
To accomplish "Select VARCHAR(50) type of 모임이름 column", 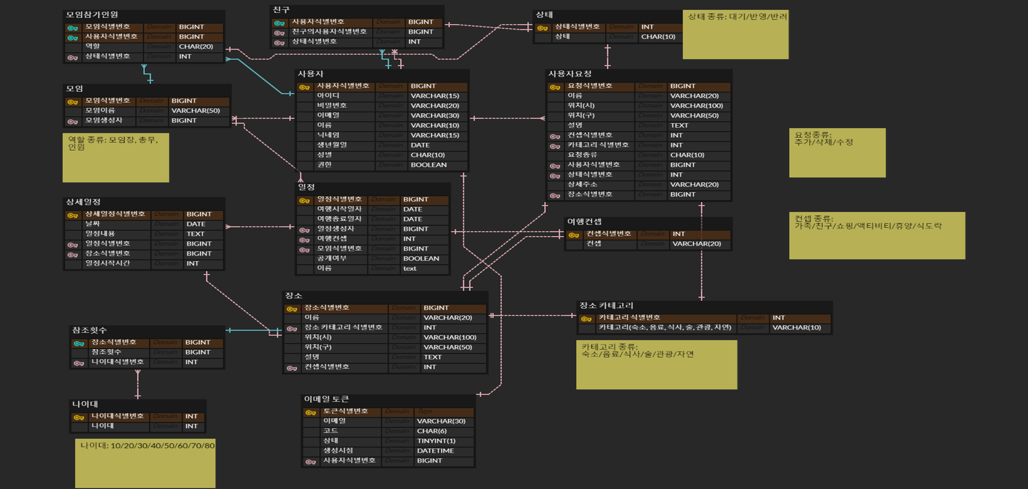I will [195, 111].
